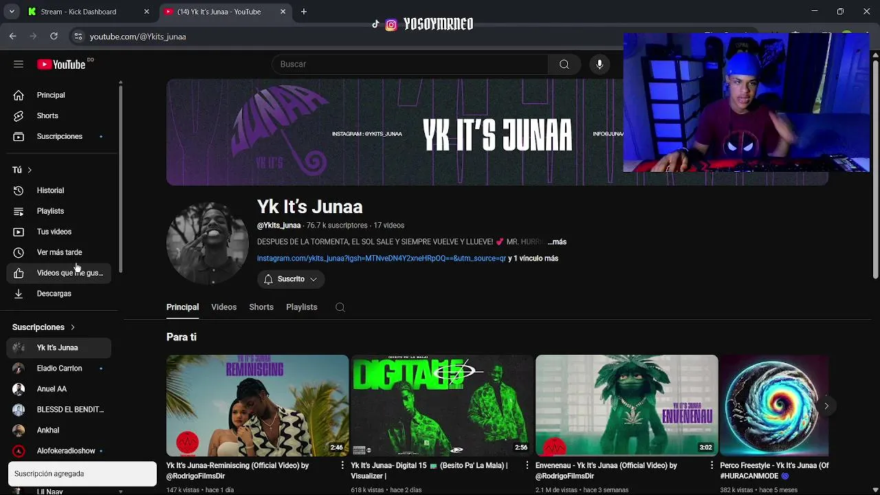
Task: Open Envenenau video thumbnail
Action: [626, 406]
